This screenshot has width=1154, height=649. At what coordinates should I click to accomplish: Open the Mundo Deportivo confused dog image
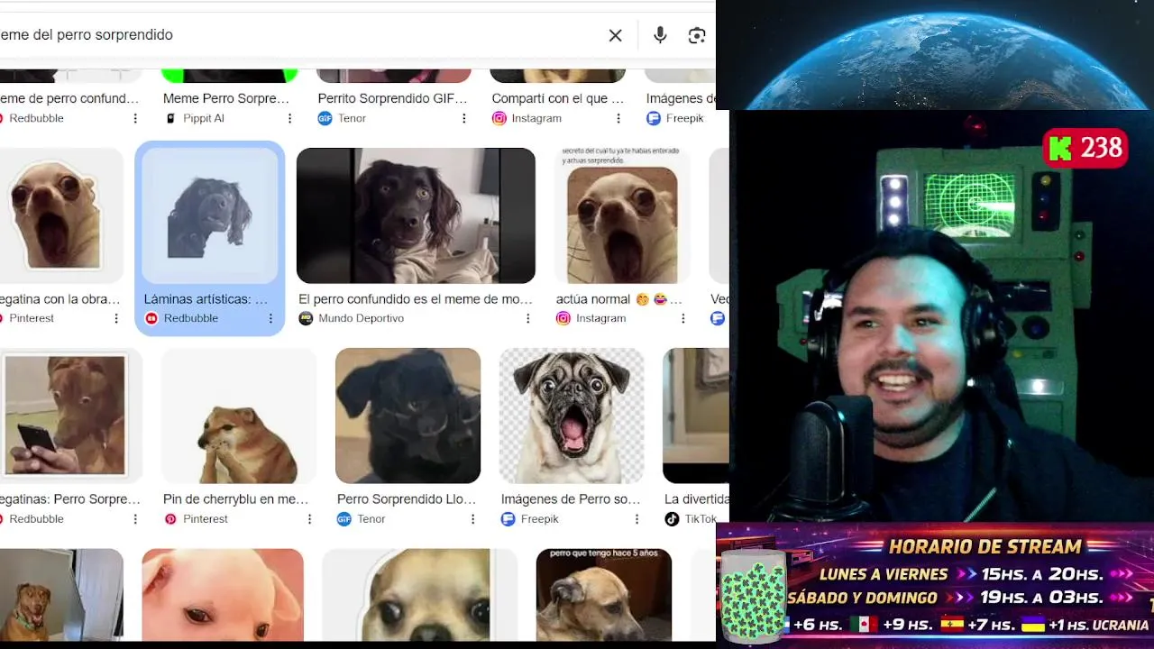pyautogui.click(x=416, y=215)
